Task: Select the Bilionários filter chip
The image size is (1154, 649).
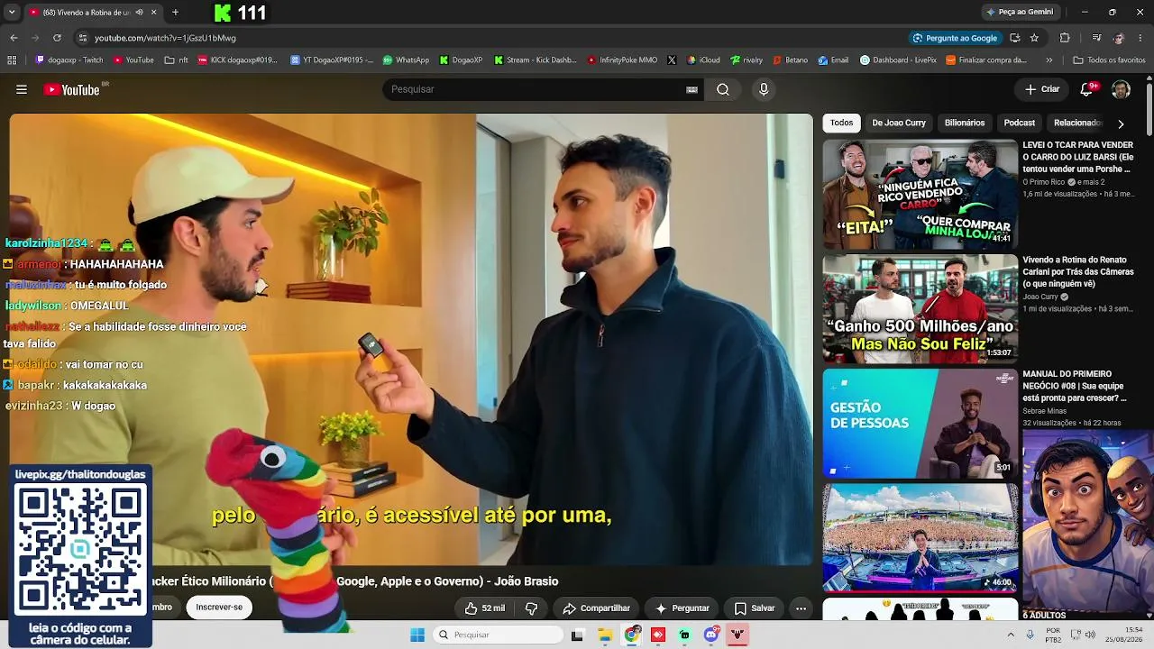Action: (x=965, y=123)
